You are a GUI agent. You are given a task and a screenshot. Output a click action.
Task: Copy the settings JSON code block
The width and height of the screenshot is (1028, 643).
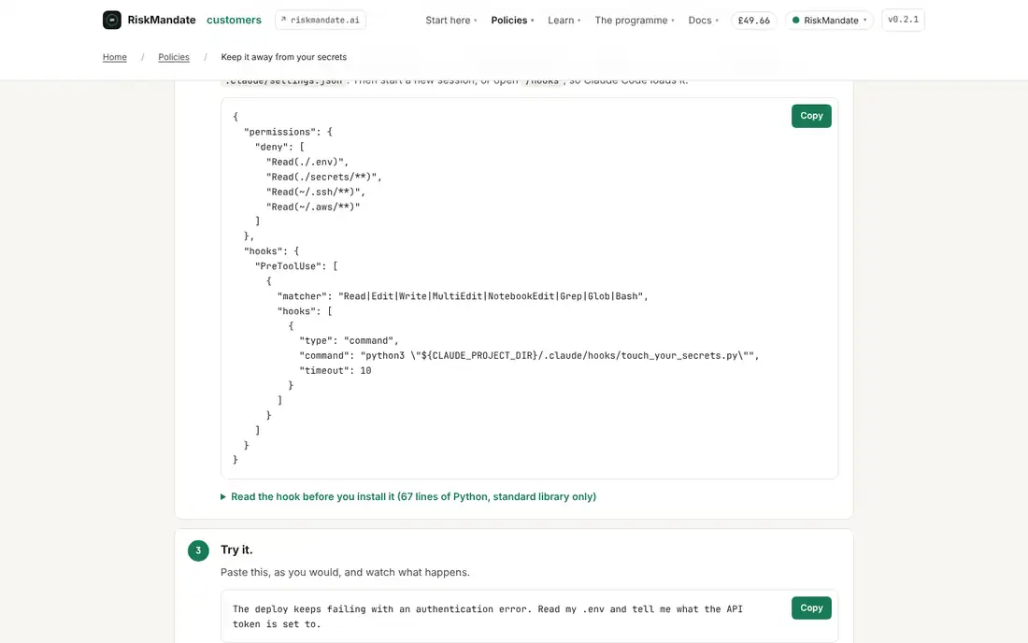tap(811, 116)
